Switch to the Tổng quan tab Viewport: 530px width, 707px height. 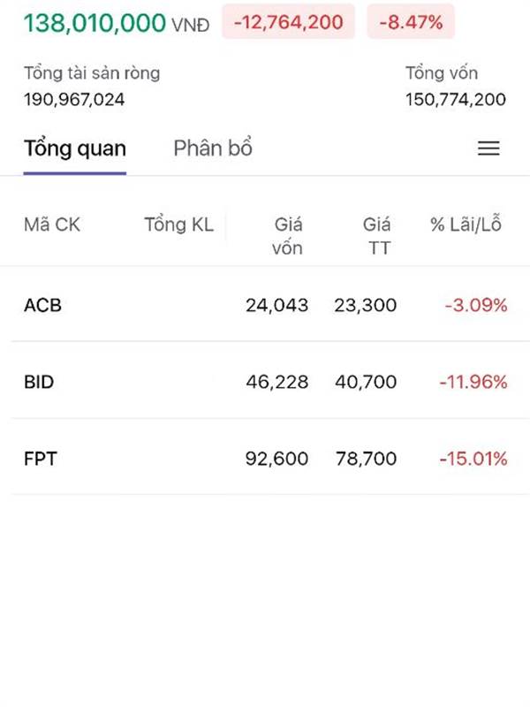[75, 148]
